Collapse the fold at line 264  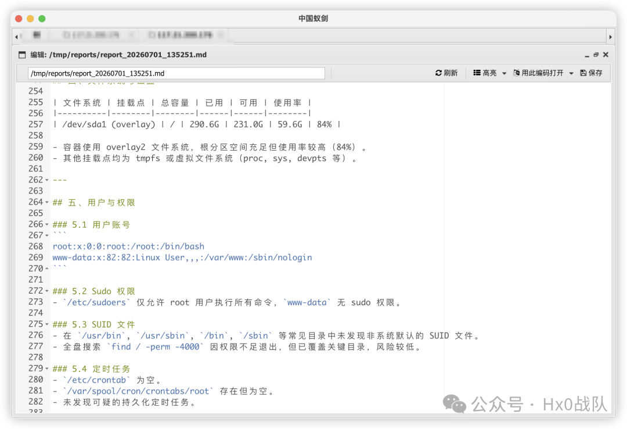tap(47, 202)
